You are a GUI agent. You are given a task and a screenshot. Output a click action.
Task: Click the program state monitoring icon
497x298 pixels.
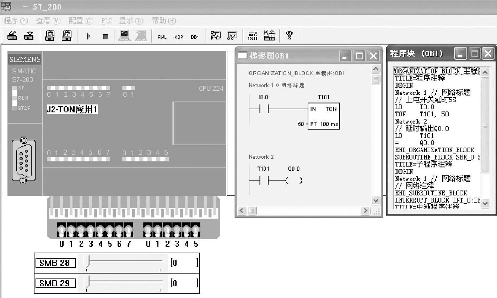(x=216, y=36)
